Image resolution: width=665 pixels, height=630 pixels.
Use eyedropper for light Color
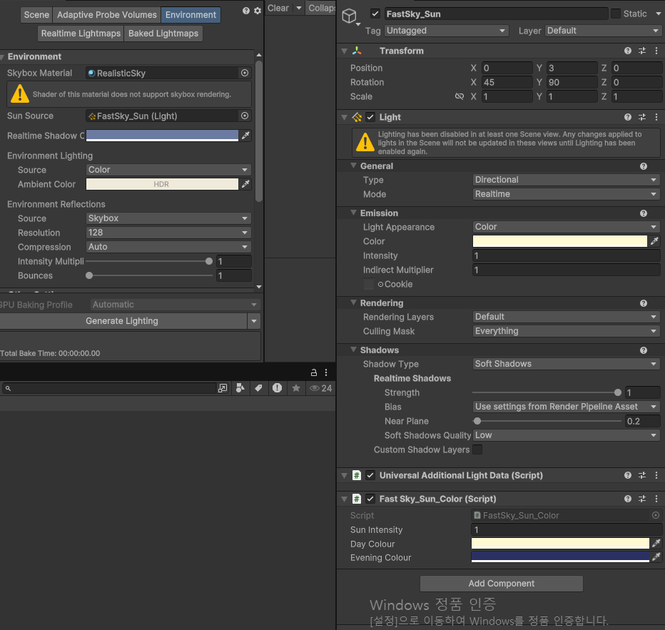(x=654, y=241)
